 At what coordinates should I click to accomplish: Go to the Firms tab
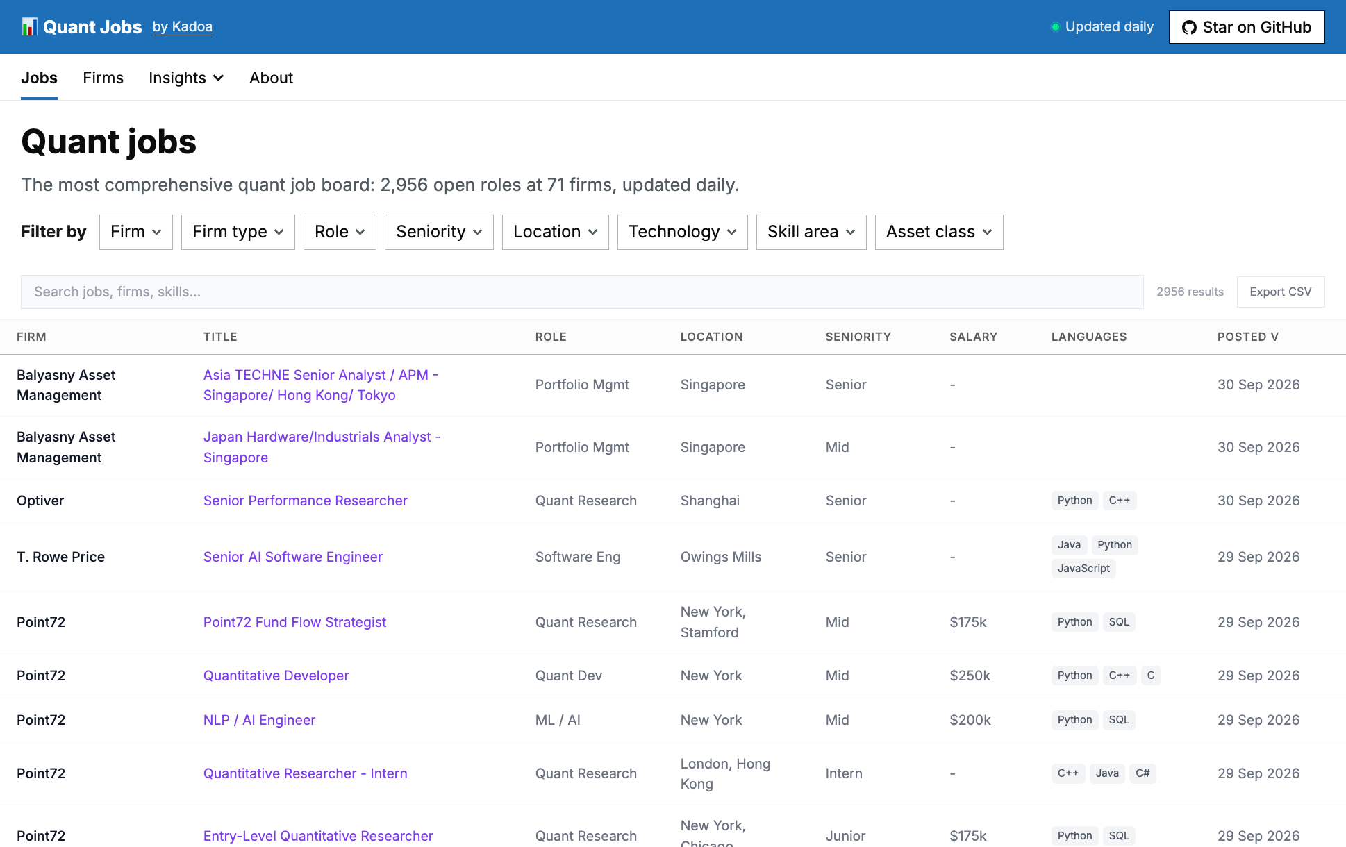[x=103, y=78]
